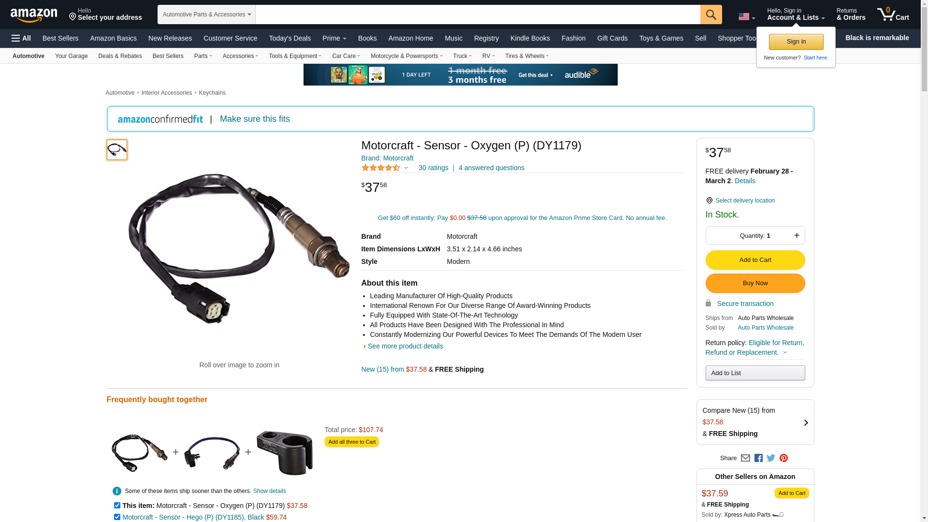
Task: Click See more product details link
Action: click(x=405, y=346)
